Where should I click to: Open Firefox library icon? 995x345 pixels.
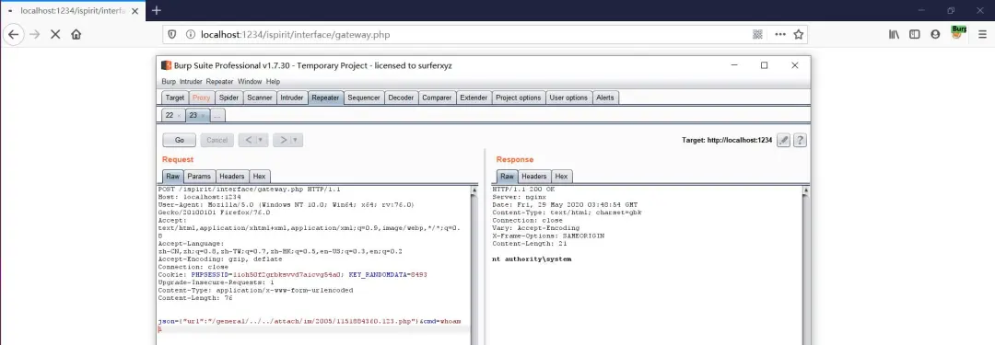tap(894, 34)
